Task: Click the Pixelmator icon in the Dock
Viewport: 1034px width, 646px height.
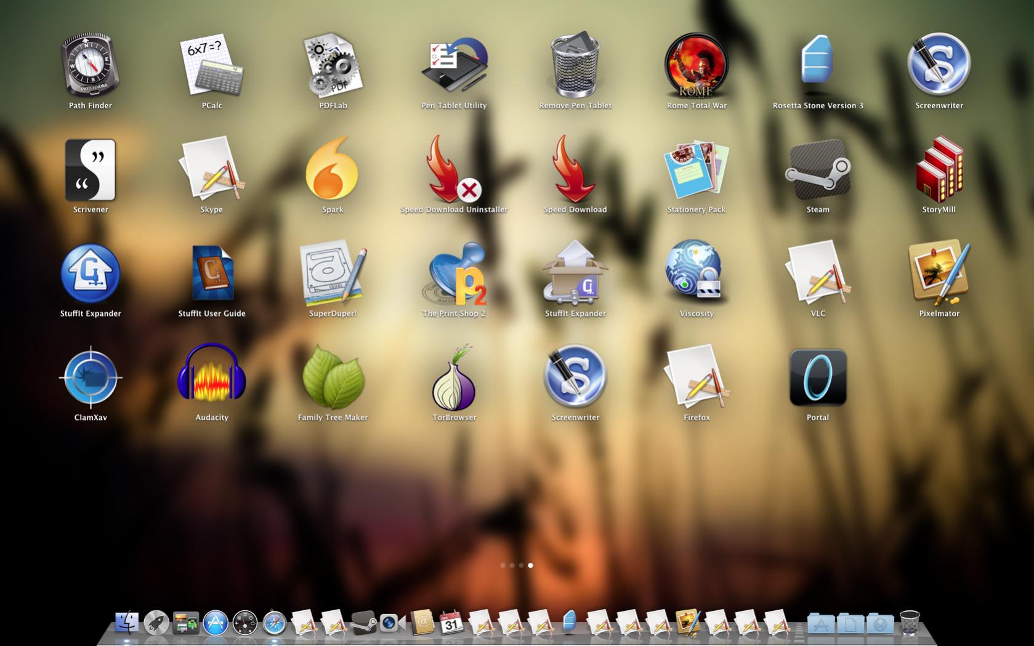Action: pos(688,623)
